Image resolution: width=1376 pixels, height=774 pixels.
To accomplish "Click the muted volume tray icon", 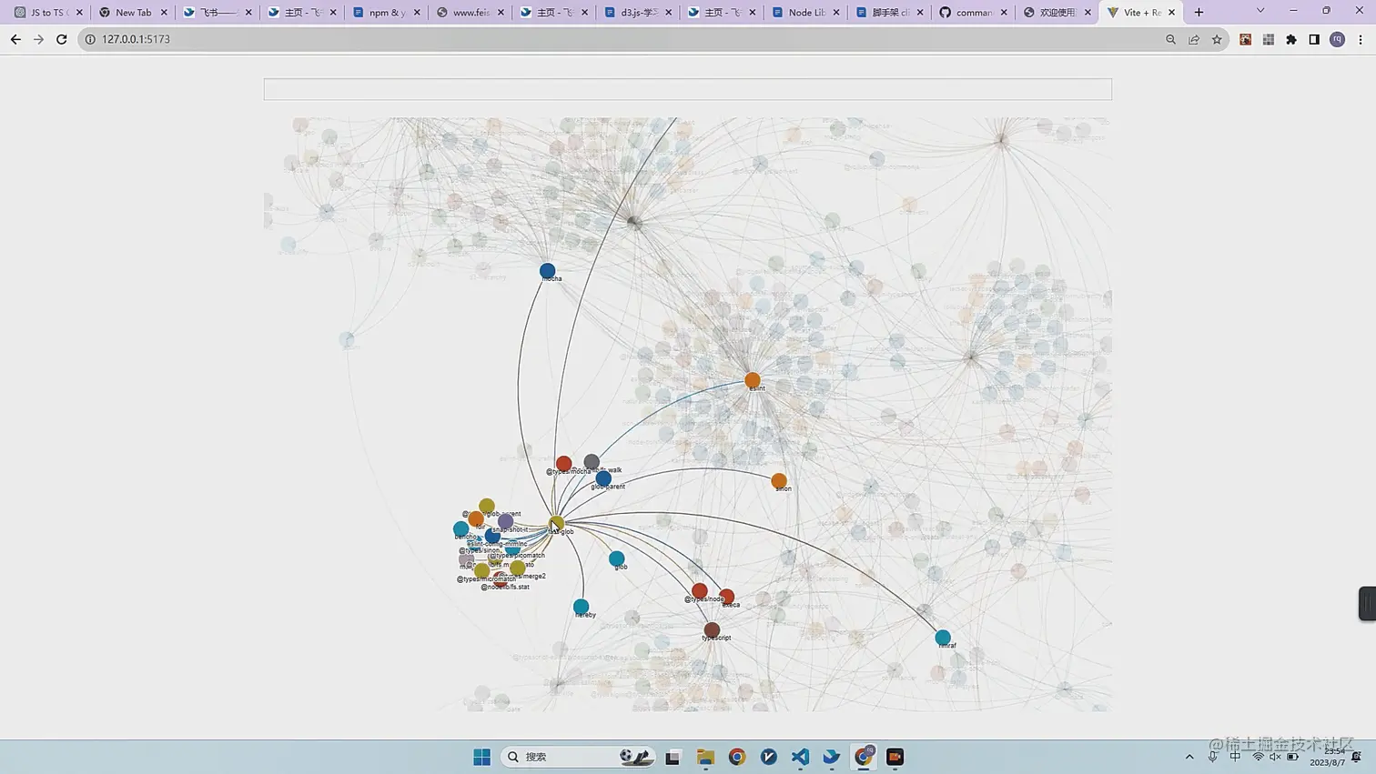I will click(x=1275, y=757).
